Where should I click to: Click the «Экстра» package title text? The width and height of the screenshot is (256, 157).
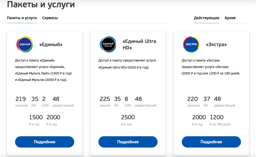[x=216, y=45]
